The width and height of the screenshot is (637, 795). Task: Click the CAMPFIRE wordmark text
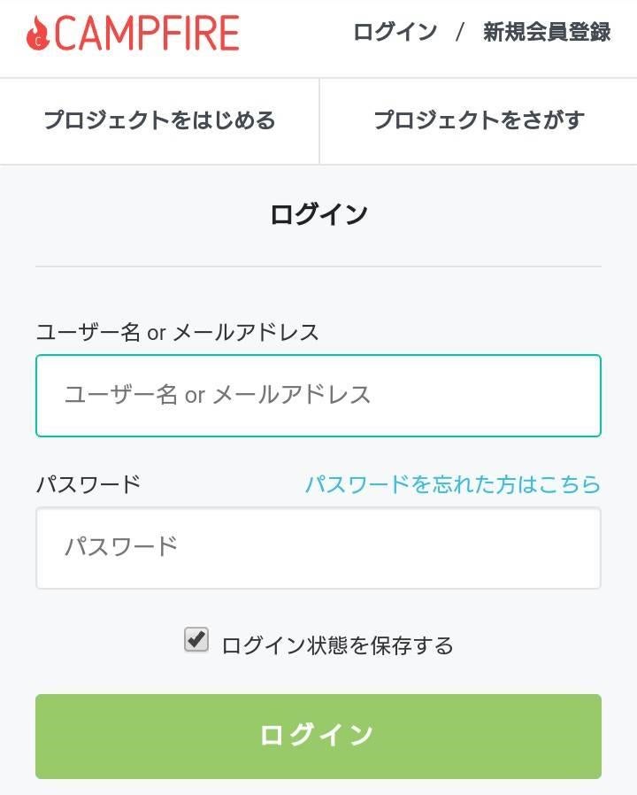click(x=146, y=34)
